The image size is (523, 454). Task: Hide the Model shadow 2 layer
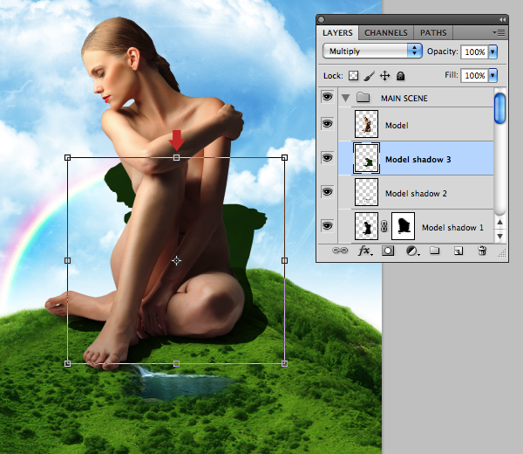(x=327, y=192)
